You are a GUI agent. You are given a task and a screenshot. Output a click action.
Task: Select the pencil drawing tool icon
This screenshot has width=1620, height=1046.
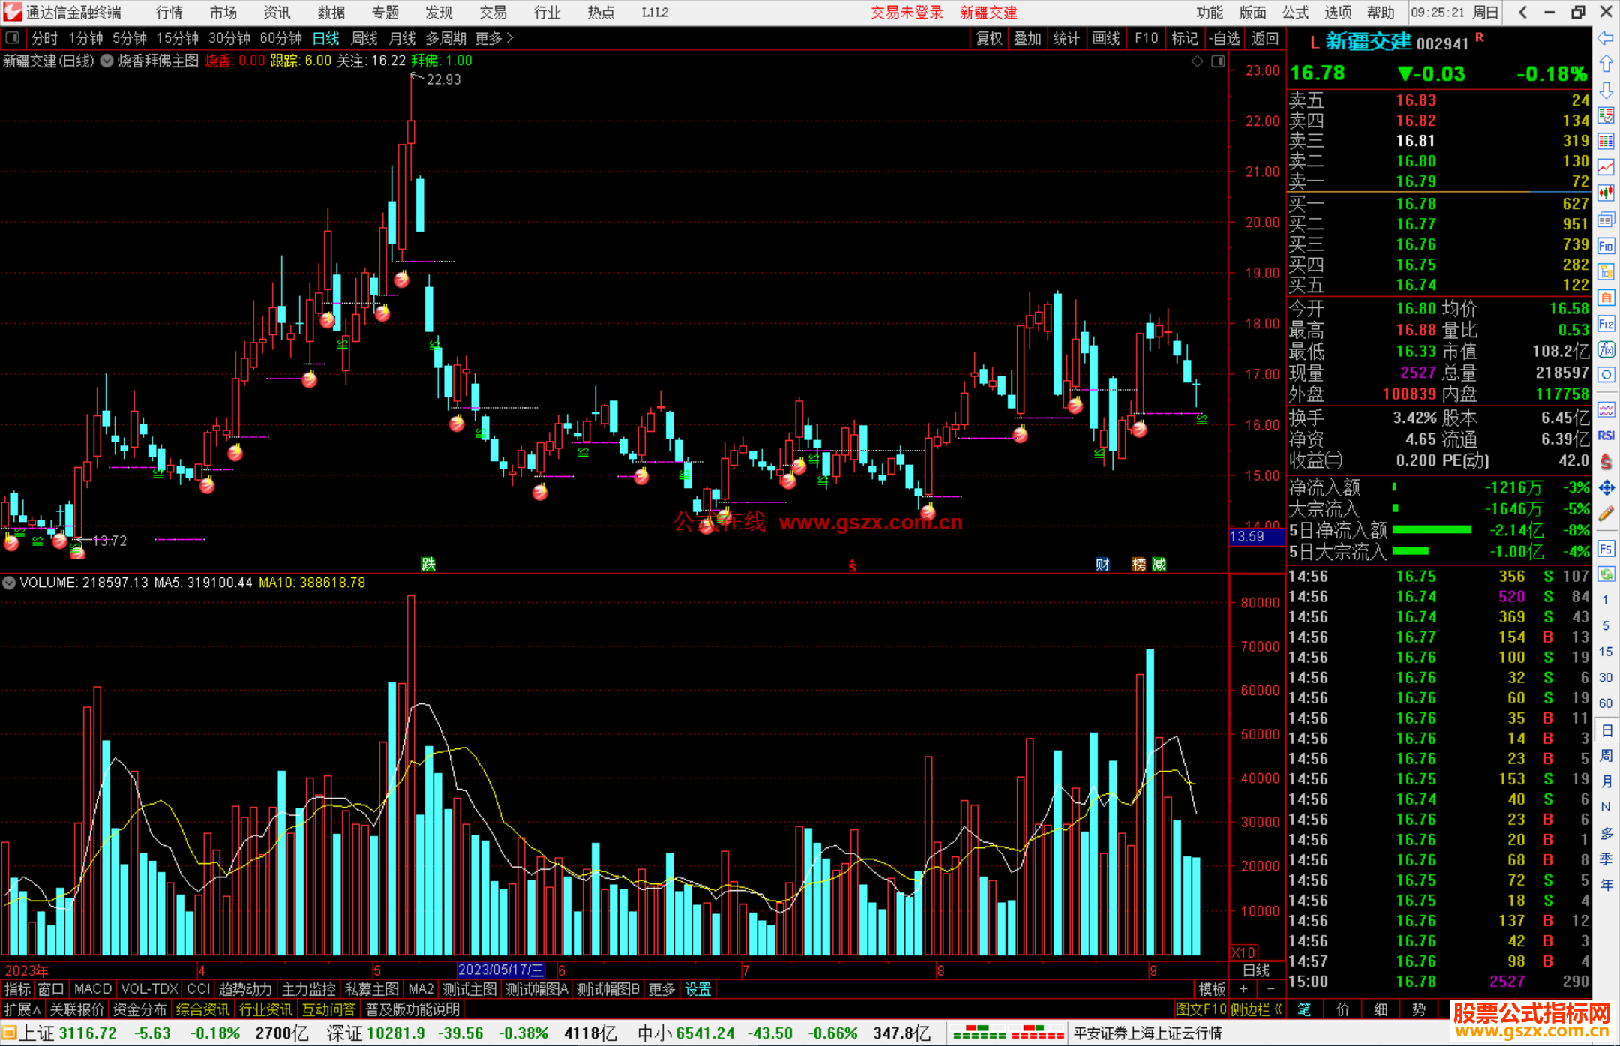pos(1606,514)
